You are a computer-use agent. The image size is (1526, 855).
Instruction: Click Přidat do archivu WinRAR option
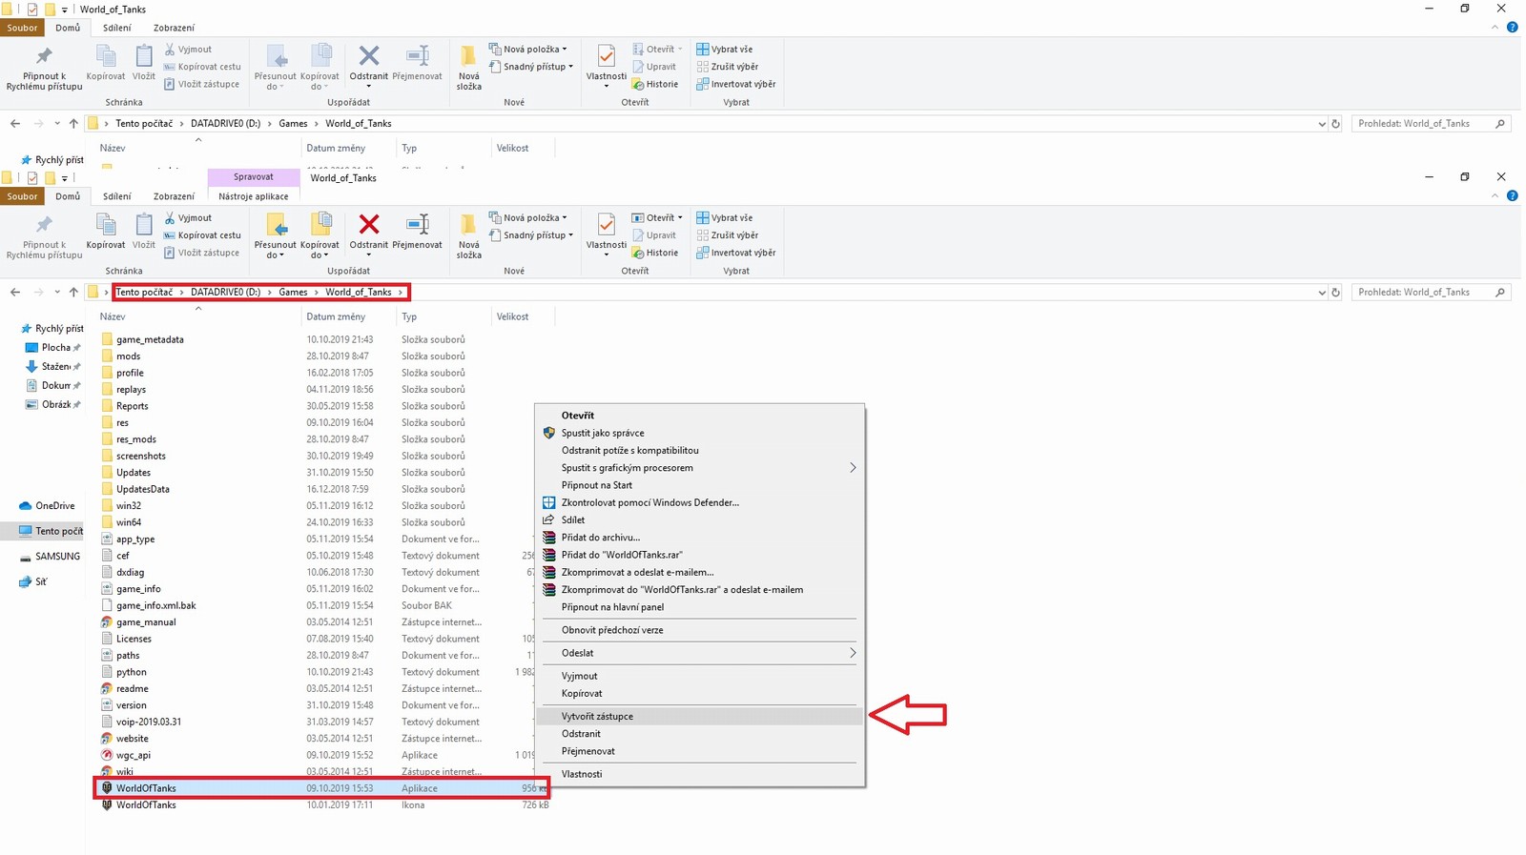[600, 538]
